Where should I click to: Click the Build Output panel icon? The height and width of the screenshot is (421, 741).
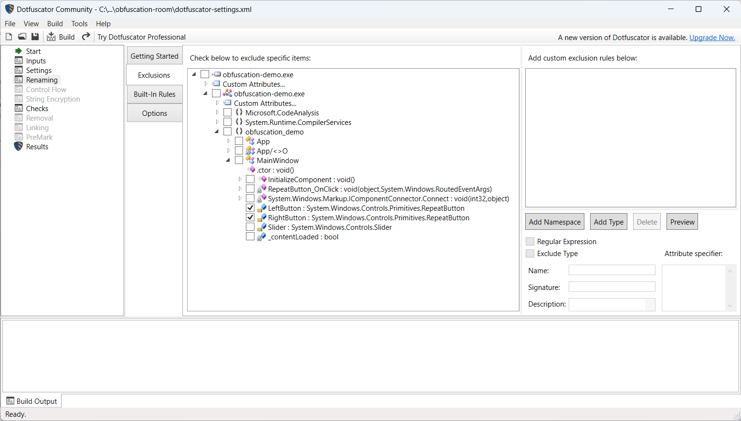click(x=10, y=401)
